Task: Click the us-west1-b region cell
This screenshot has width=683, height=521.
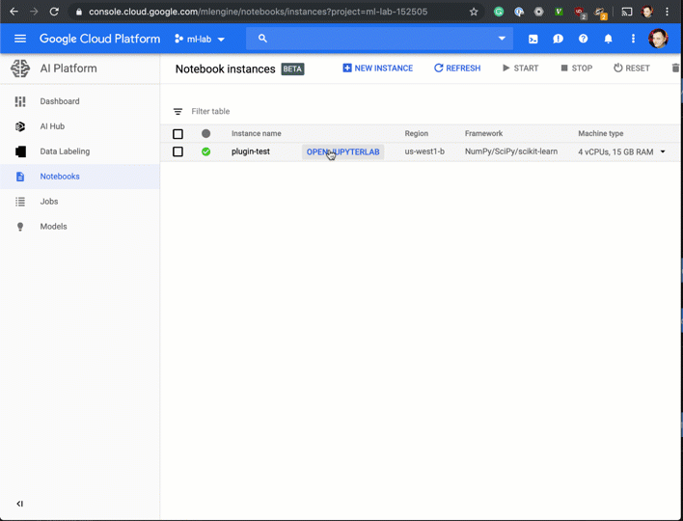Action: point(424,151)
